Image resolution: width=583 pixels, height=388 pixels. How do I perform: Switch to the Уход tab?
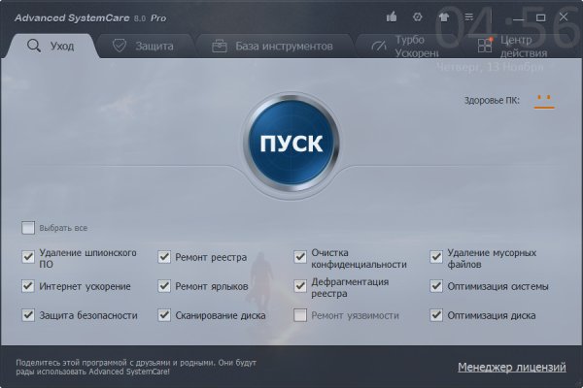(x=51, y=46)
